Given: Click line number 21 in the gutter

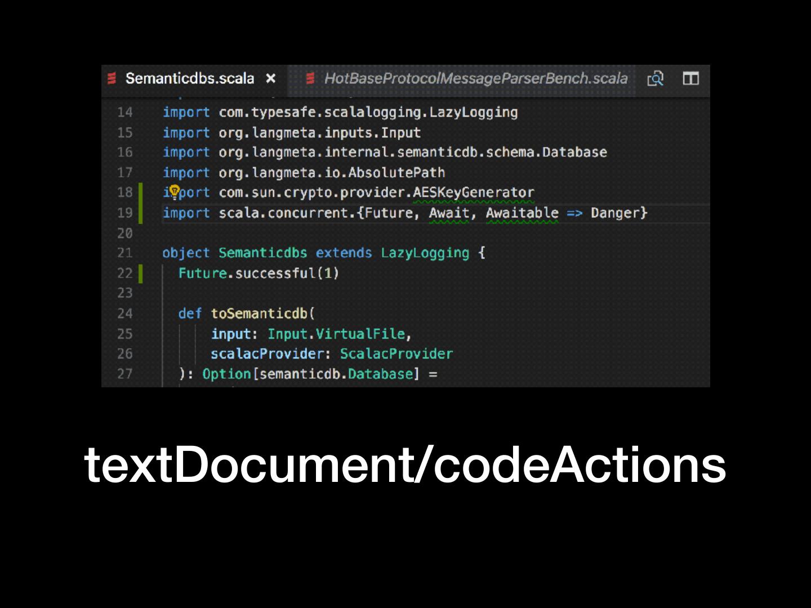Looking at the screenshot, I should 125,253.
